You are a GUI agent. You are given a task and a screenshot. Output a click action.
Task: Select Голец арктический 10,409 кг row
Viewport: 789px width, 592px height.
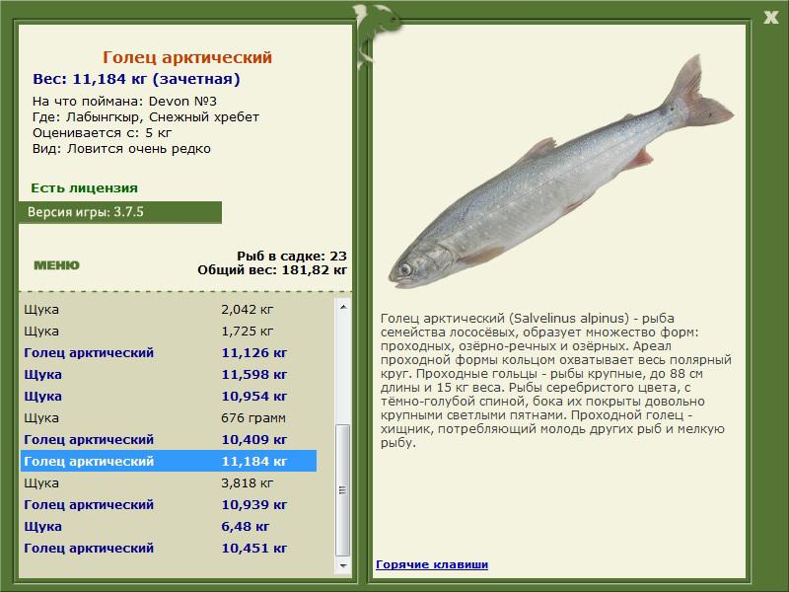click(169, 439)
